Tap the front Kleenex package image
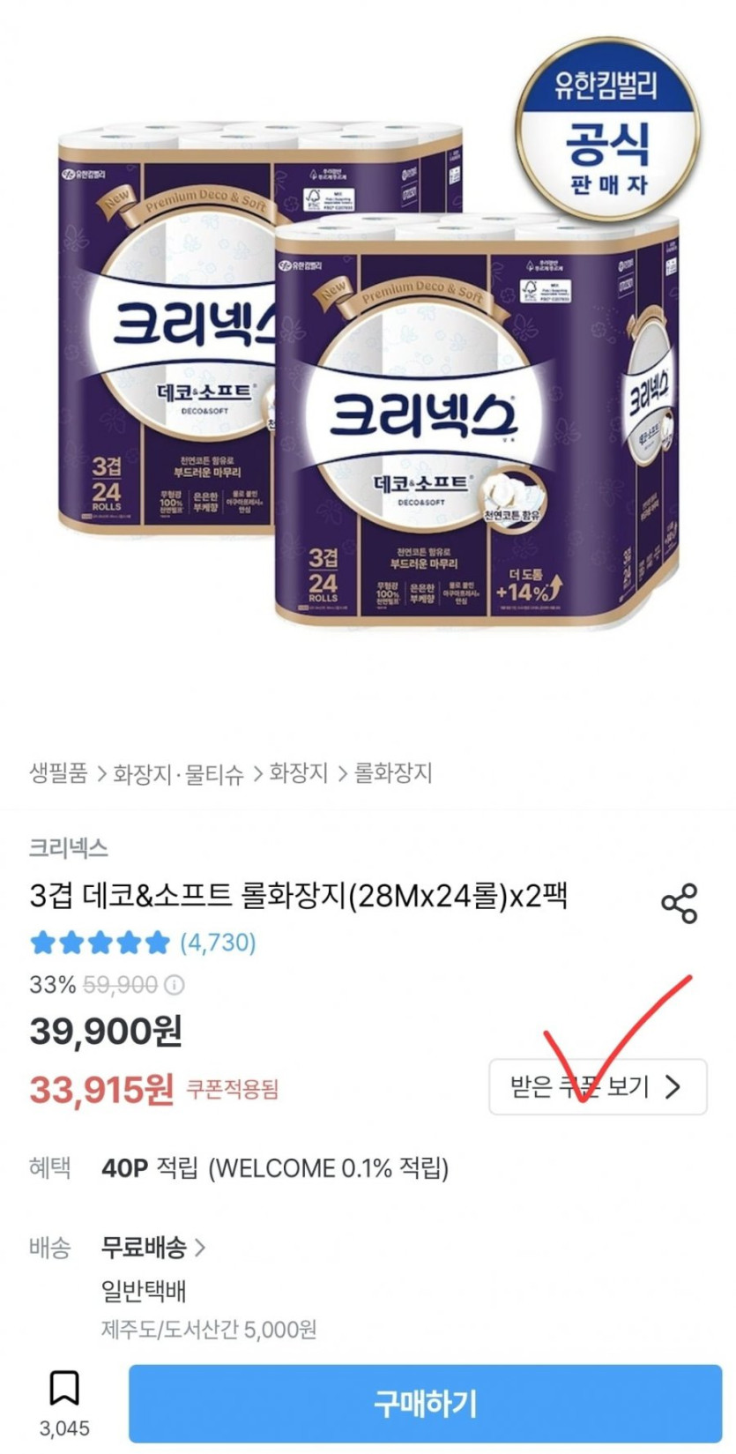Viewport: 736px width, 1454px height. [x=476, y=421]
